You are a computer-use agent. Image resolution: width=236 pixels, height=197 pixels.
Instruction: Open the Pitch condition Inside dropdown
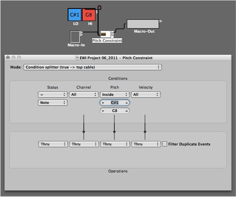pos(115,94)
